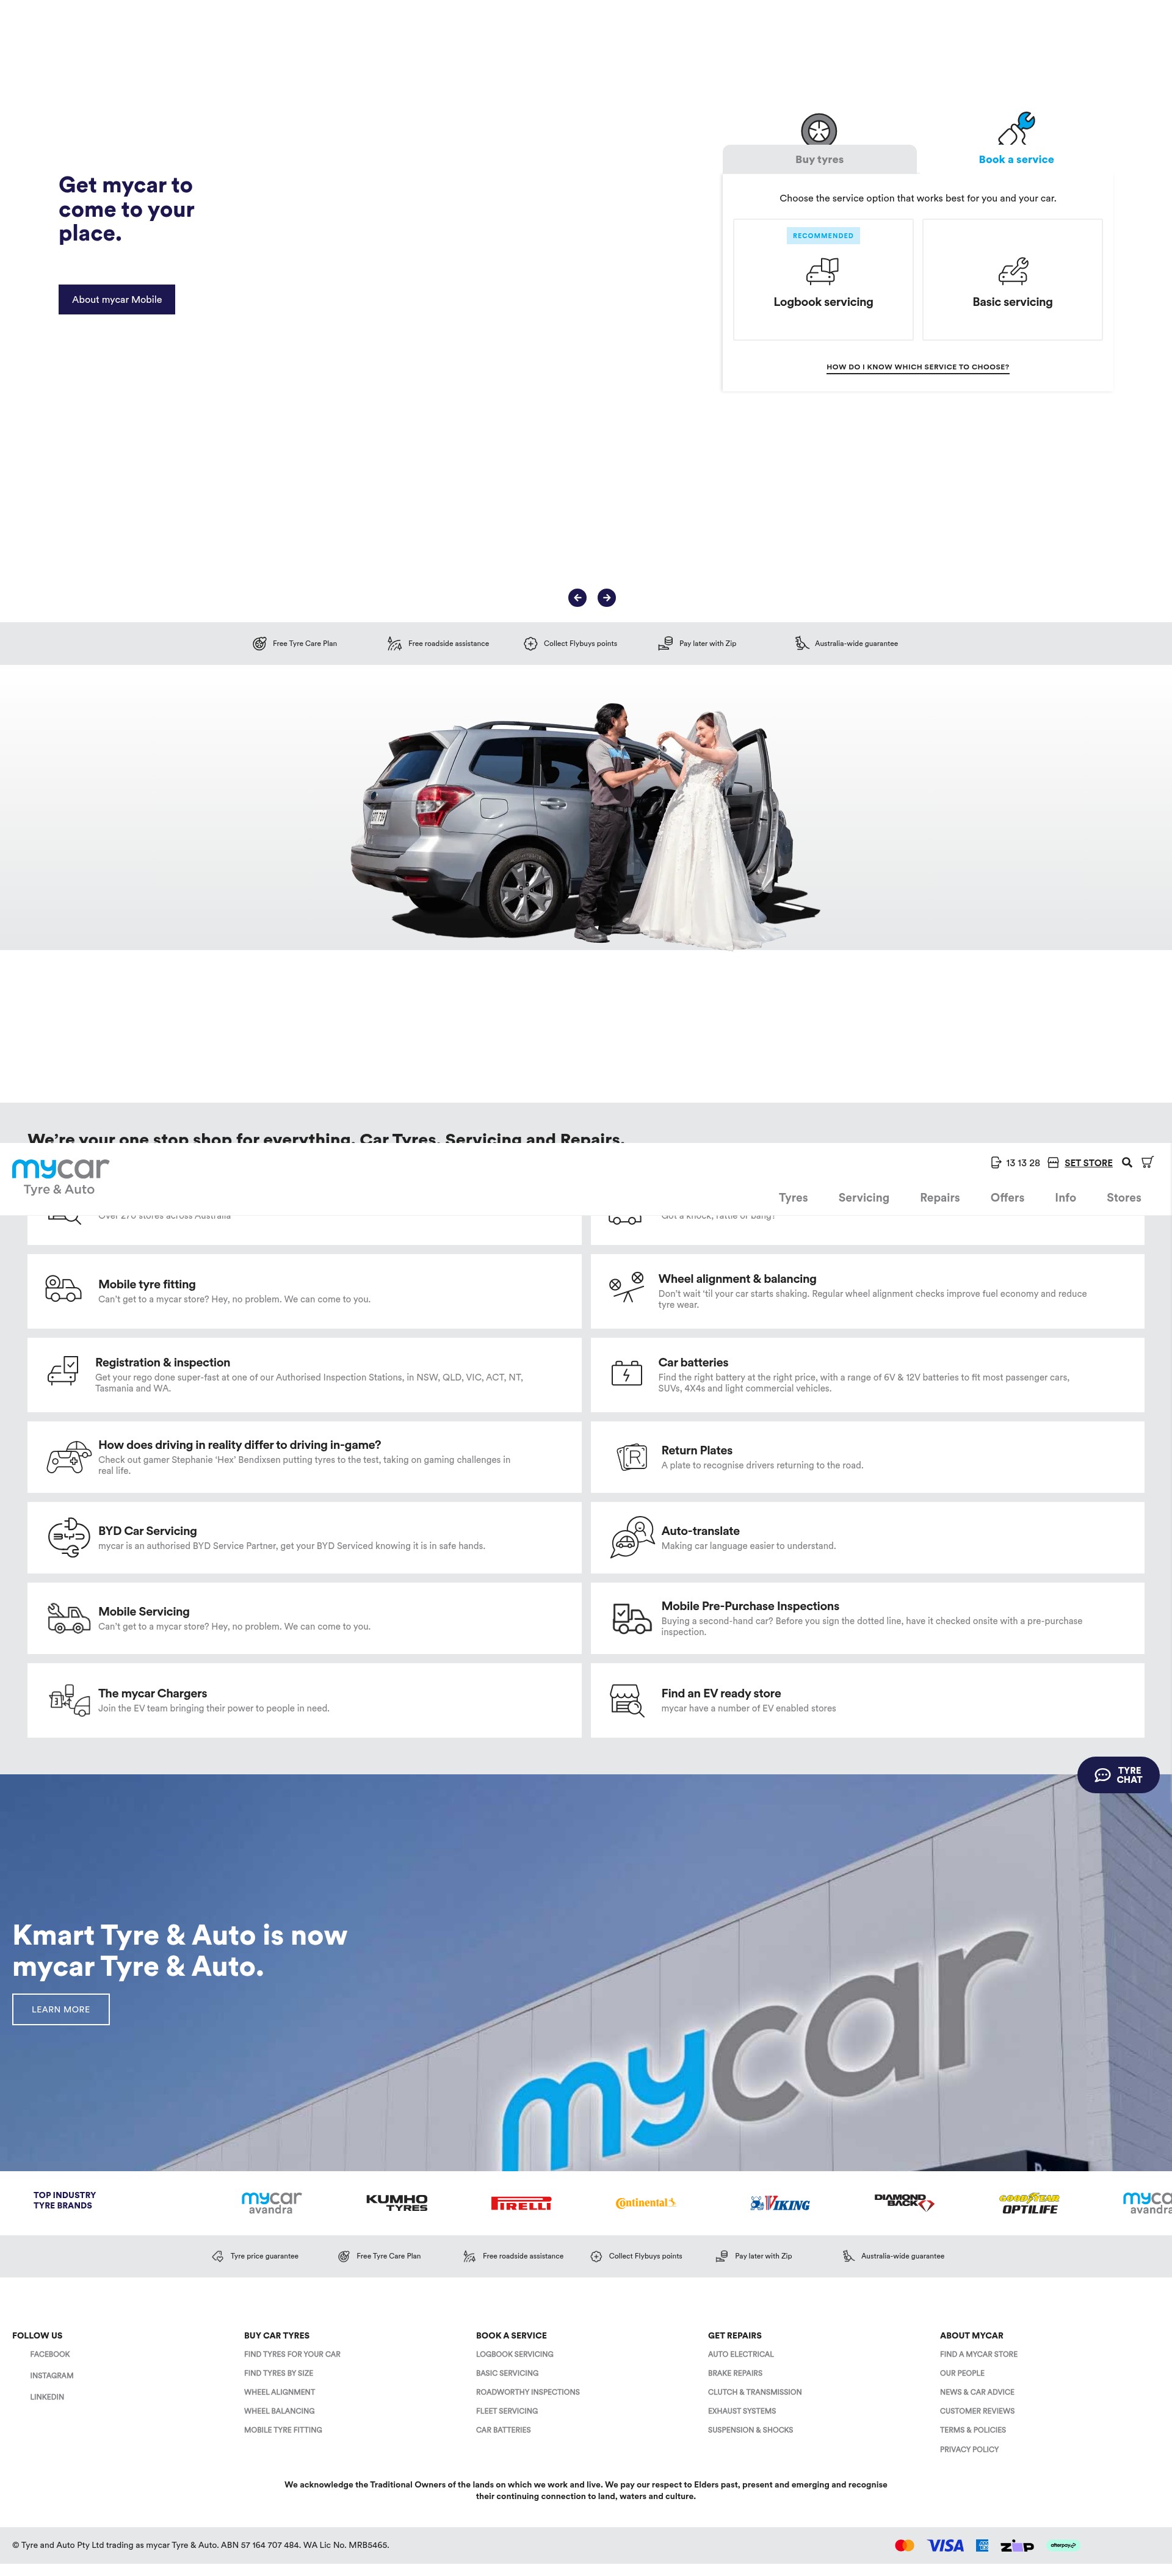Click Wheel alignment & balancing icon

click(x=626, y=1288)
